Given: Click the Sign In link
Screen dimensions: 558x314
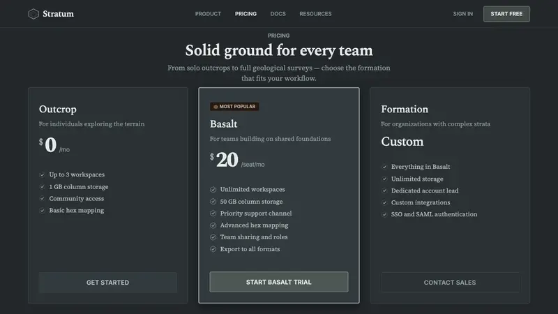Looking at the screenshot, I should (x=463, y=14).
